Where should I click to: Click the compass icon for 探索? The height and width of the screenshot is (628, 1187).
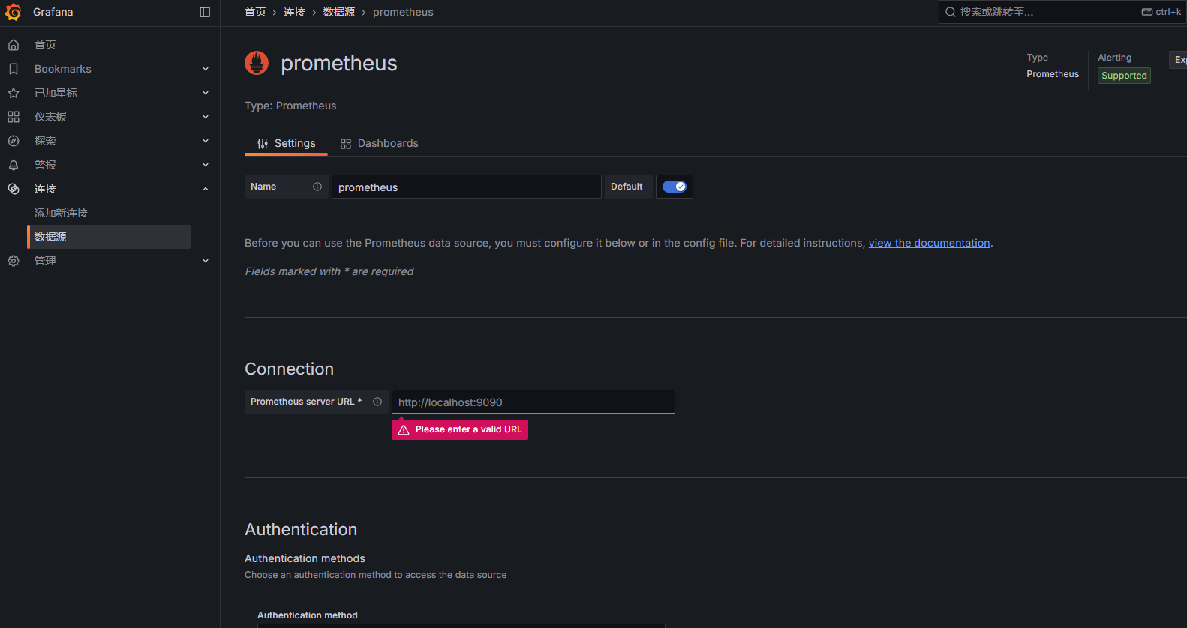tap(14, 141)
